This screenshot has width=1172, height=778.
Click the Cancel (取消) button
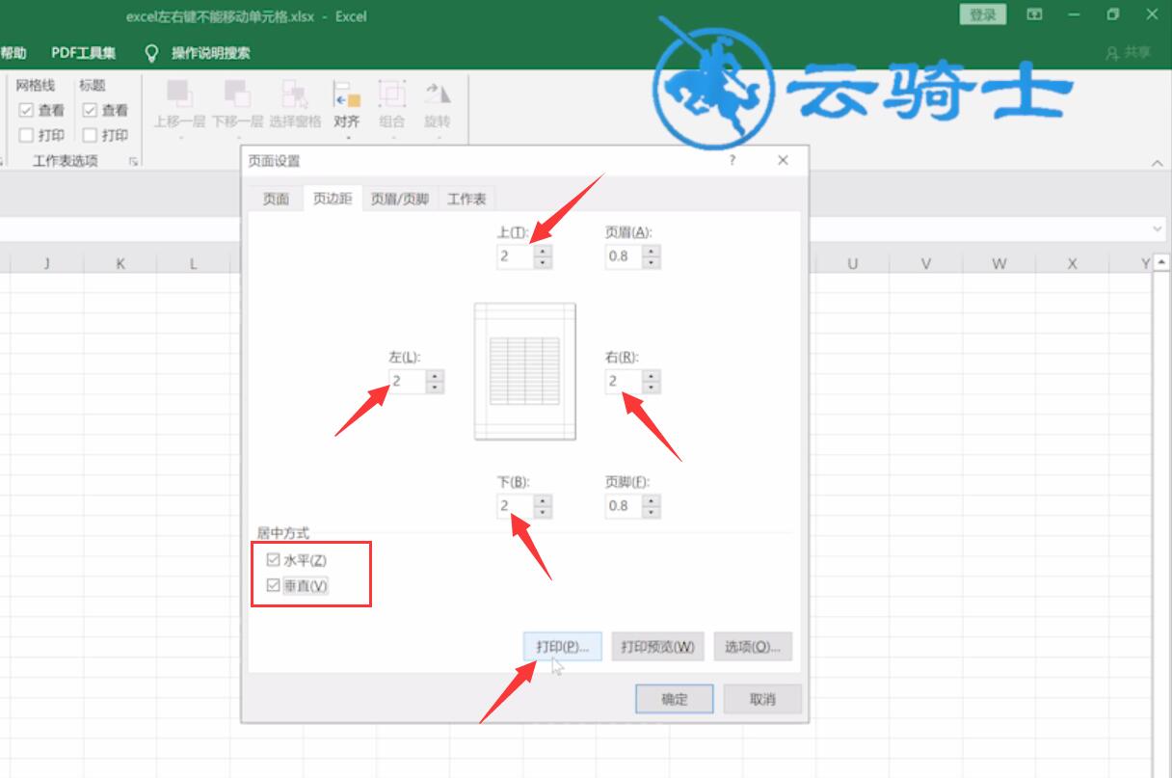coord(762,699)
